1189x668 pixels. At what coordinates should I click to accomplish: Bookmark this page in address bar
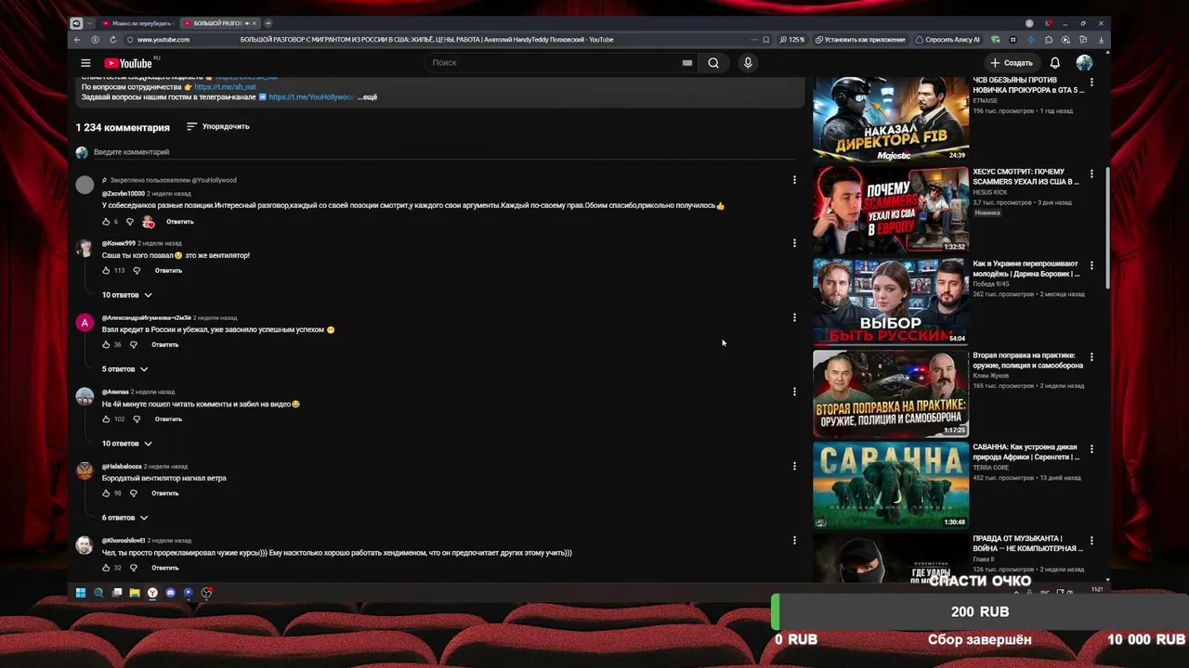coord(765,40)
